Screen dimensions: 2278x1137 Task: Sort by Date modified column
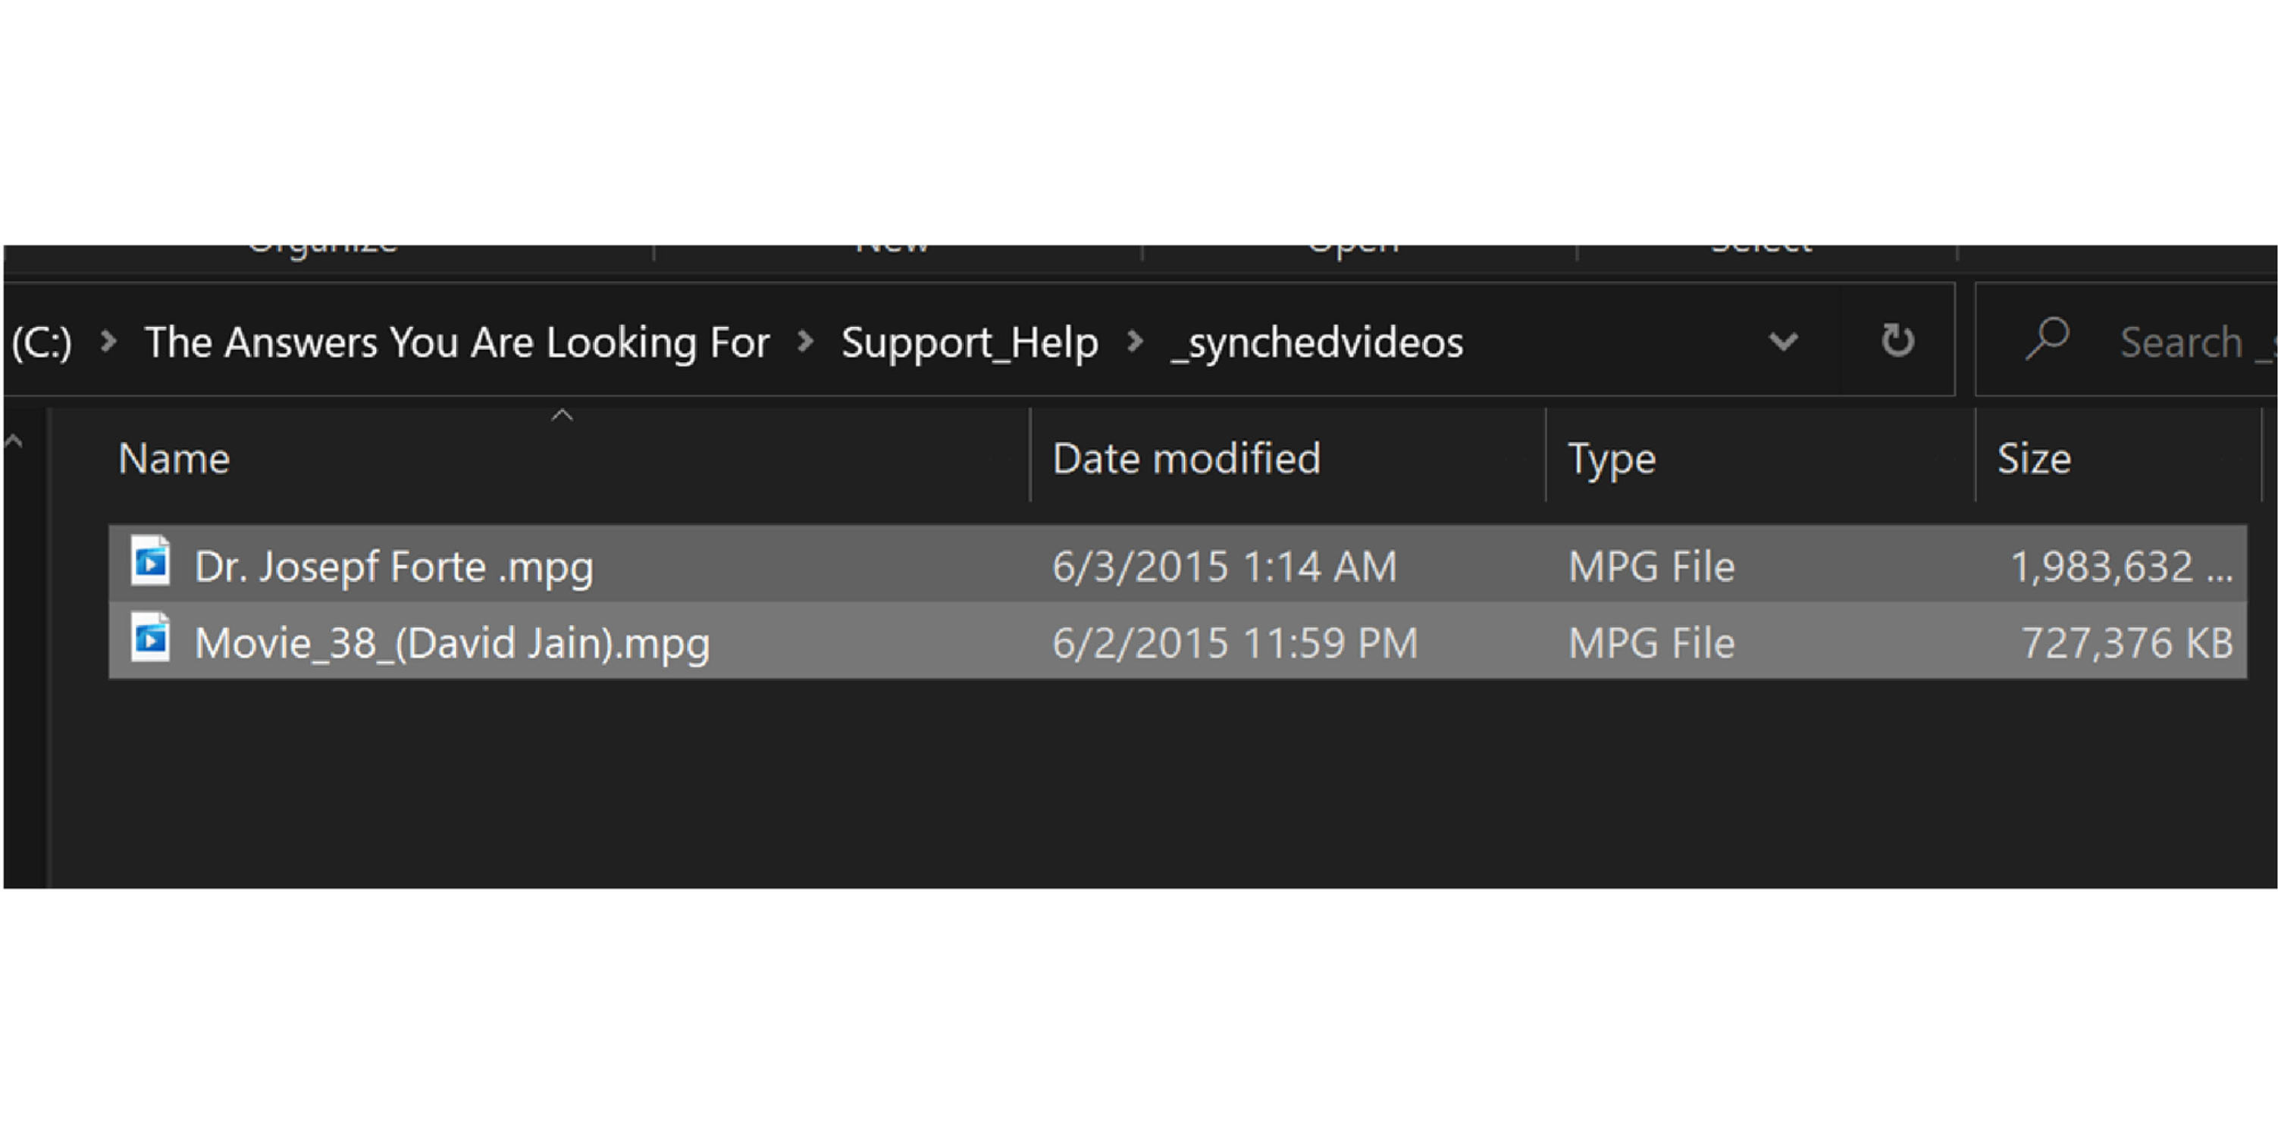(1186, 458)
